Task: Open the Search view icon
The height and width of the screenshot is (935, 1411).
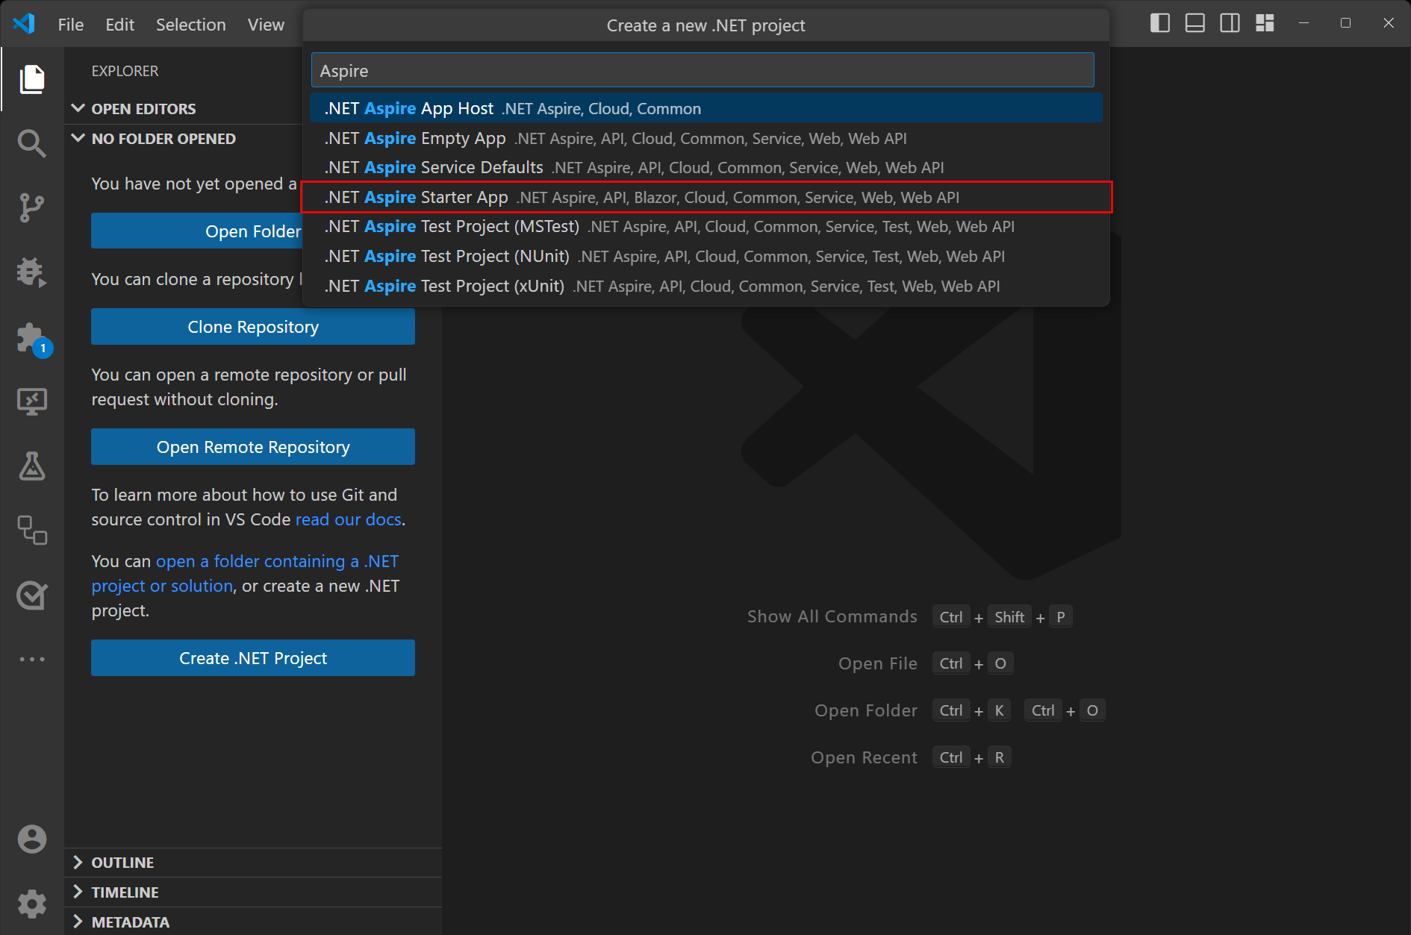Action: pos(31,143)
